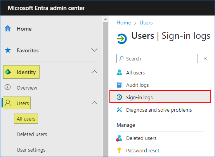215x157 pixels.
Task: Collapse the Users submenu chevron
Action: click(x=94, y=103)
